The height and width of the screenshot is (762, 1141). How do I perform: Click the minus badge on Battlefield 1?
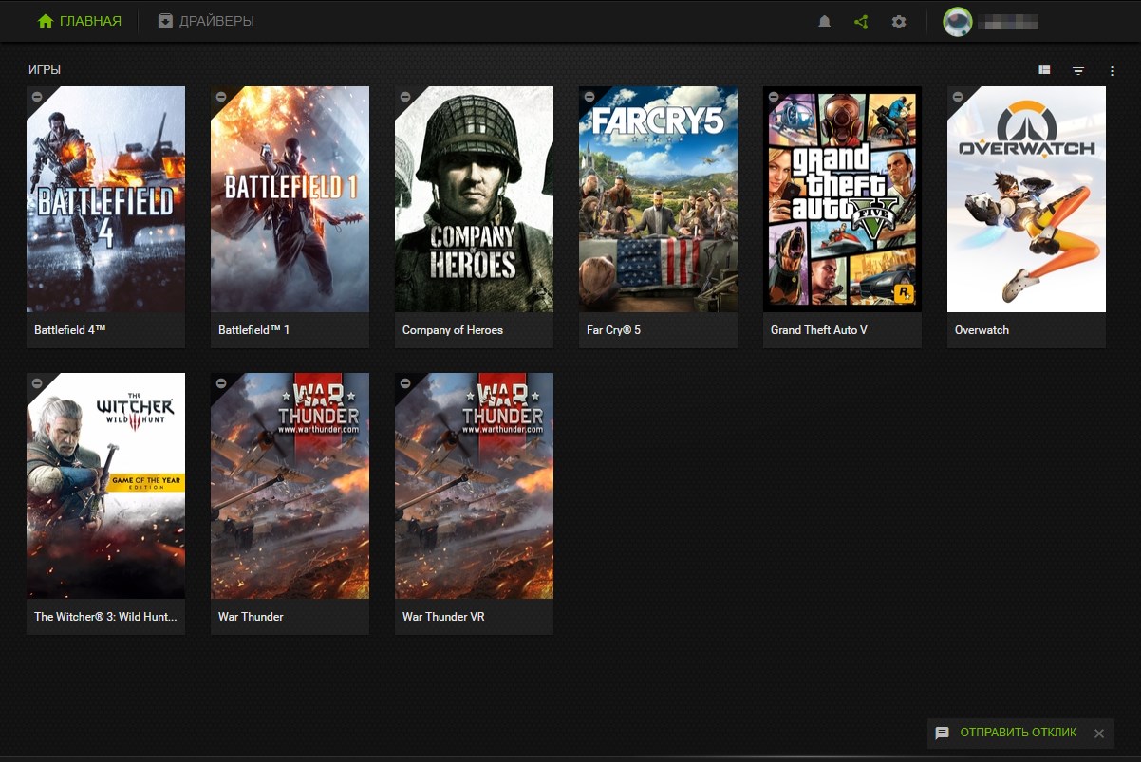tap(220, 97)
